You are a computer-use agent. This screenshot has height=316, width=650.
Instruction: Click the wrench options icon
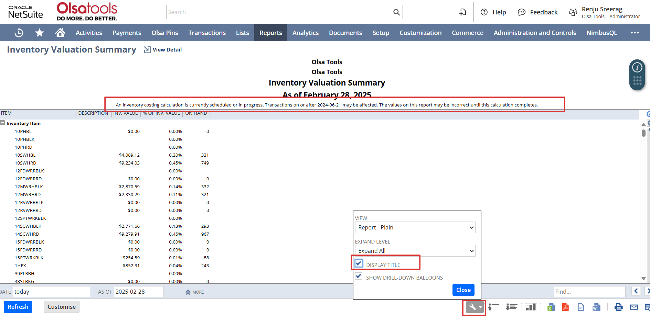(472, 307)
